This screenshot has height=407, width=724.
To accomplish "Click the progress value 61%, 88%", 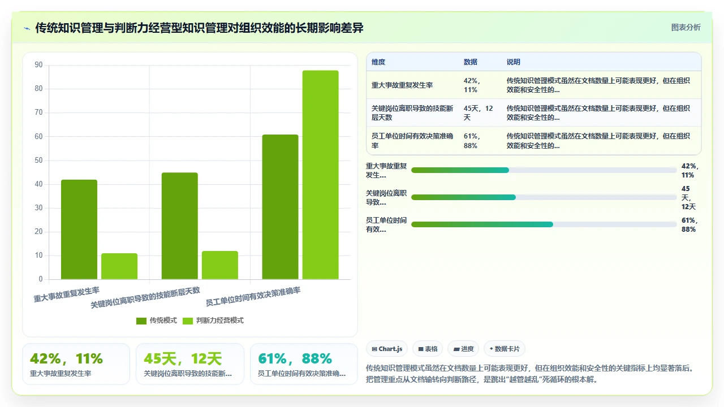I will [690, 224].
